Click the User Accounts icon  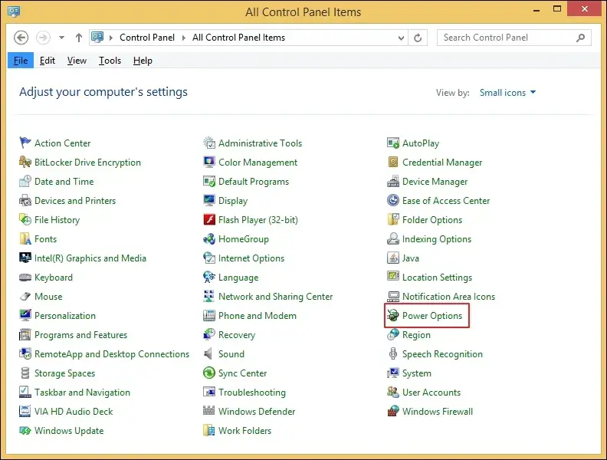pyautogui.click(x=393, y=392)
